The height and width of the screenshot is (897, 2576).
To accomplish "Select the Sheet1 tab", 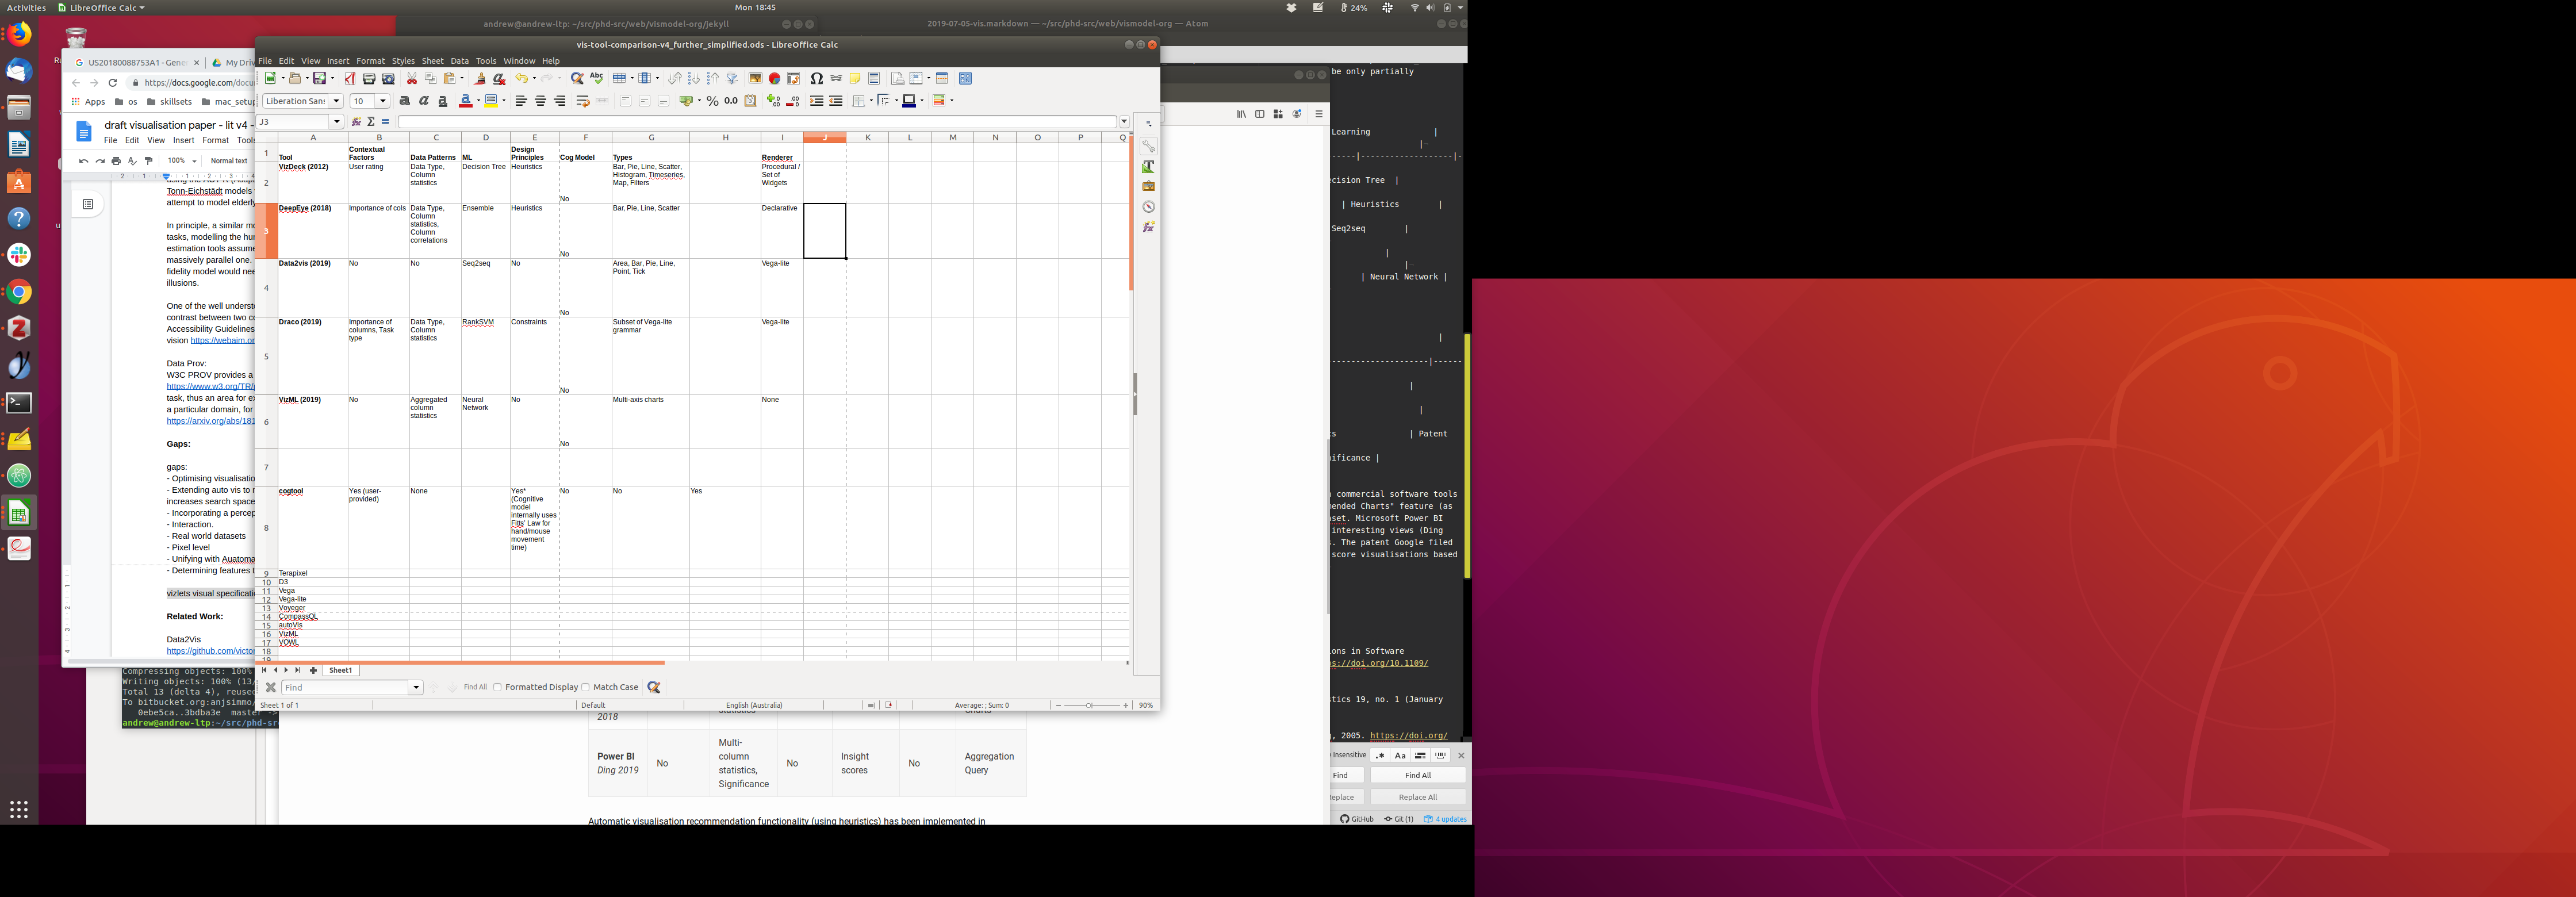I will pos(340,671).
